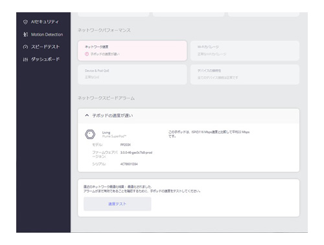Select the Wi-Fiカバレージ performance card
The width and height of the screenshot is (324, 245).
245,50
